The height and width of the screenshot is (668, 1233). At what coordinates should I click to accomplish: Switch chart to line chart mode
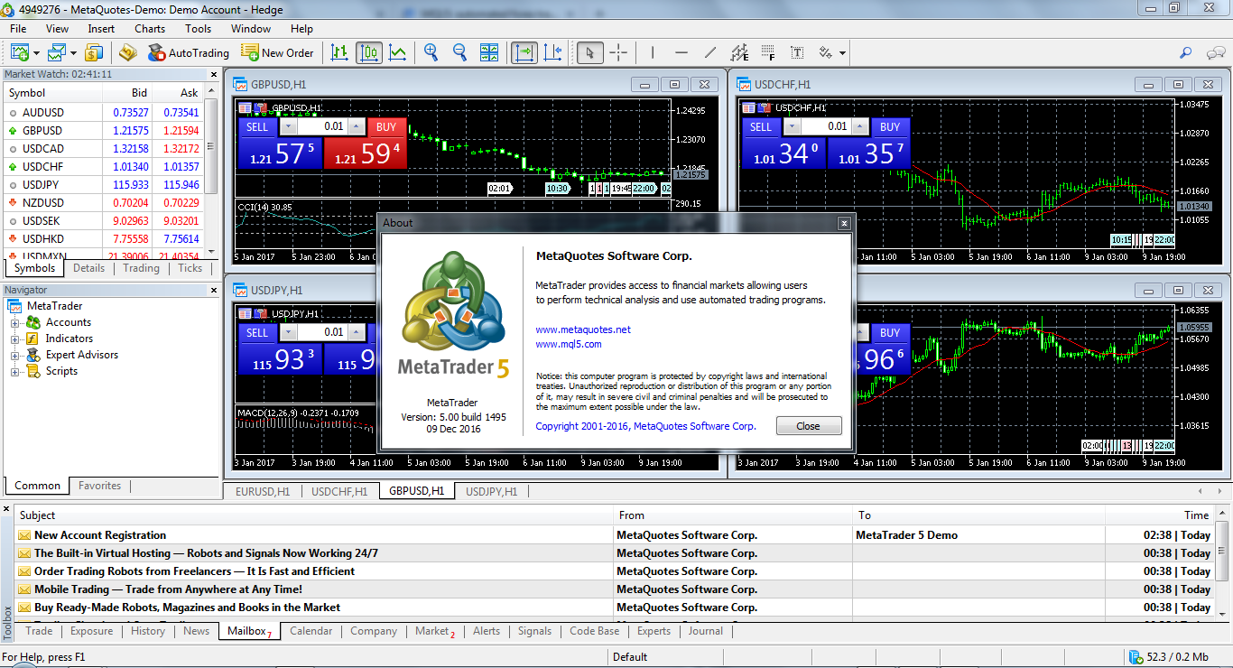(397, 52)
